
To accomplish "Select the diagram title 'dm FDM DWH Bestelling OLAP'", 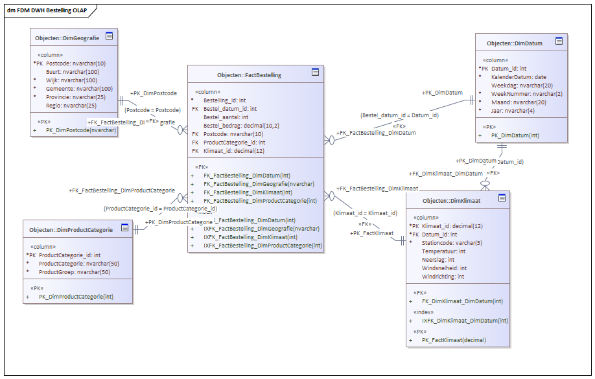I will 47,10.
